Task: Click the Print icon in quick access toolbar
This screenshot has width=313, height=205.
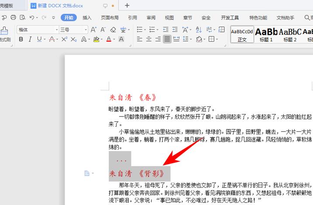Action: (x=13, y=17)
